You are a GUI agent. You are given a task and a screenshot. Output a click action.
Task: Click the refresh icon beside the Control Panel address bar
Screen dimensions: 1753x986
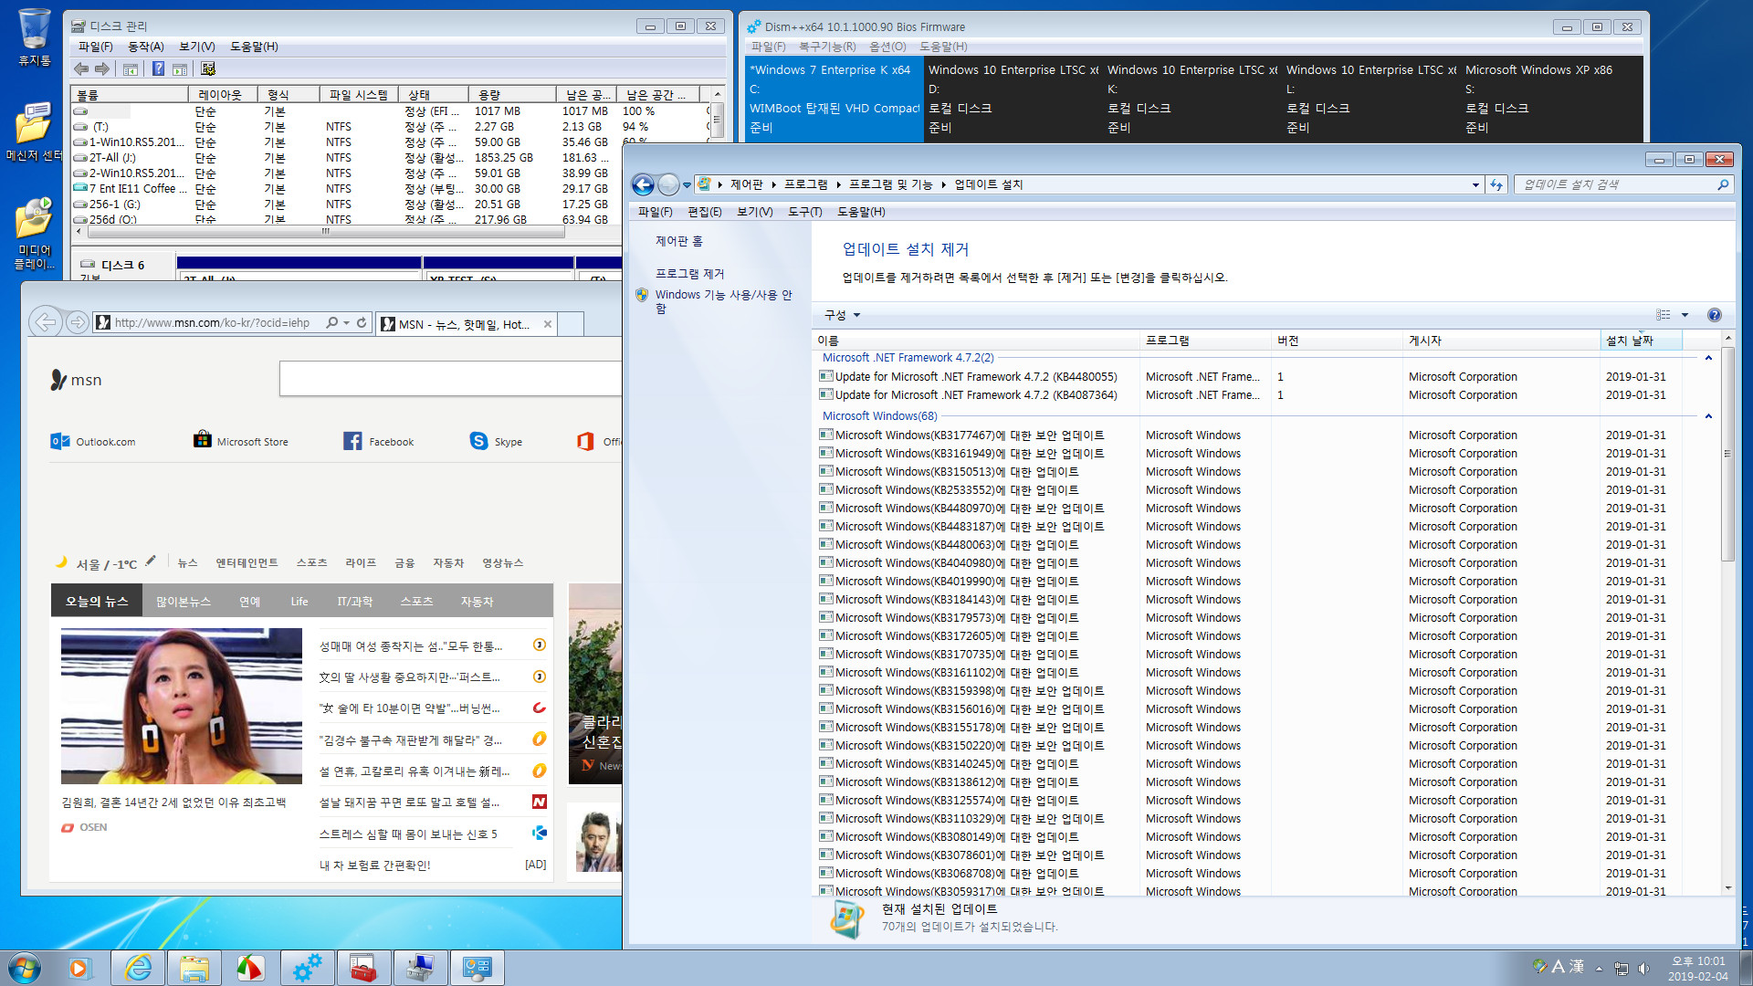[x=1496, y=184]
